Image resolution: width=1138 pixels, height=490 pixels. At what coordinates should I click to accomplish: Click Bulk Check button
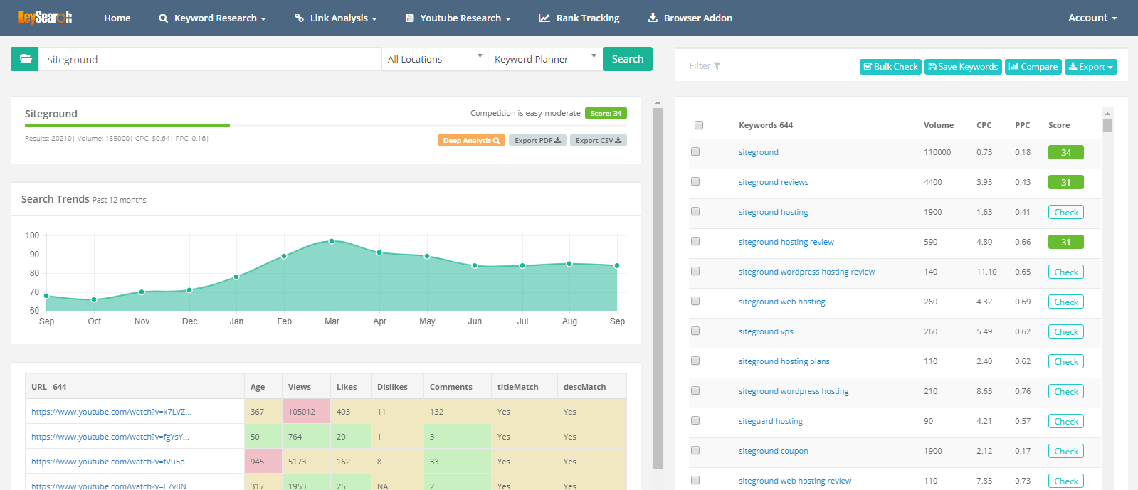click(890, 67)
